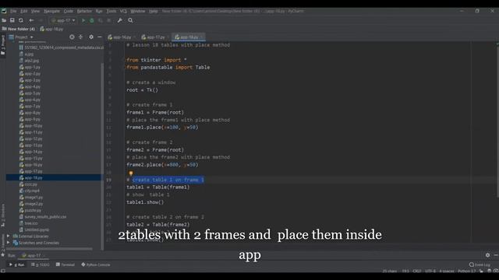Click the bottom-left tool window toggle icon
Screen dimensions: 499x280
point(3,271)
